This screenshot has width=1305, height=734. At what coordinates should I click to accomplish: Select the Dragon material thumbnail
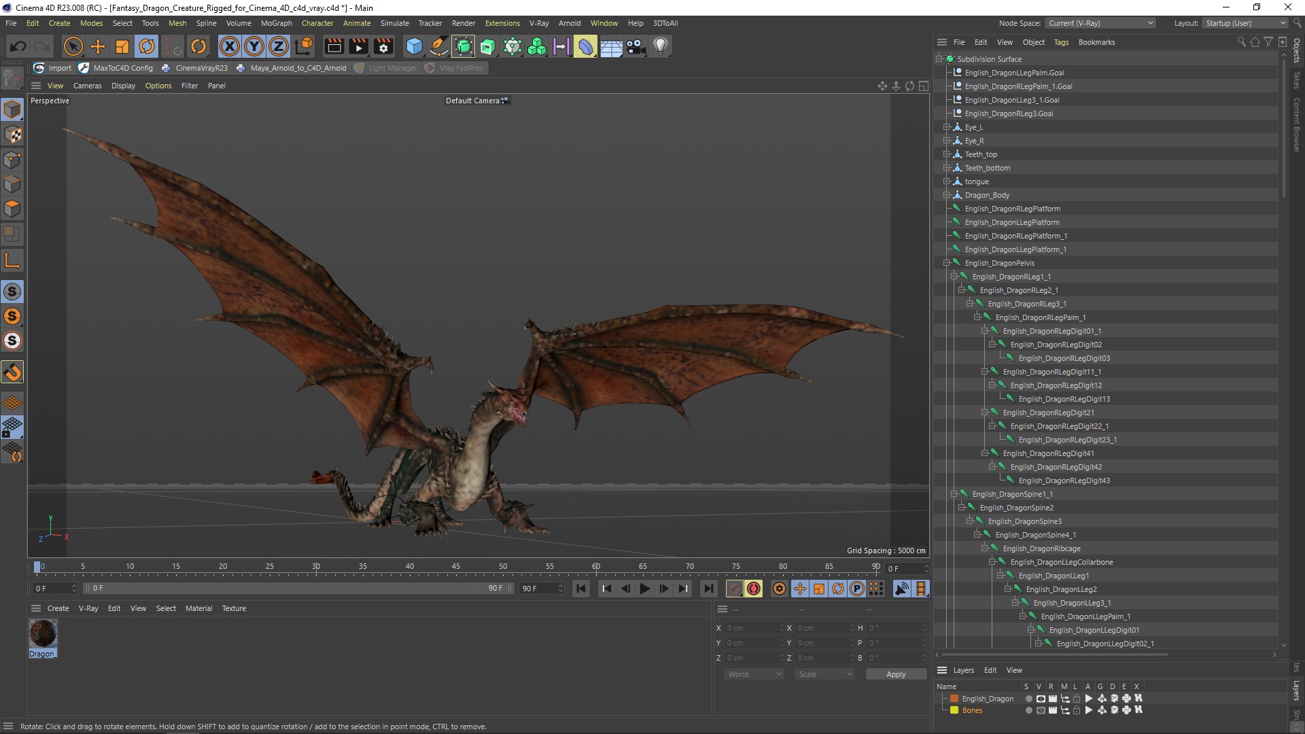click(x=43, y=633)
